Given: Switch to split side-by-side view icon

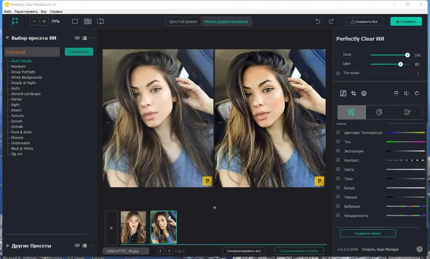Looking at the screenshot, I should click(88, 21).
